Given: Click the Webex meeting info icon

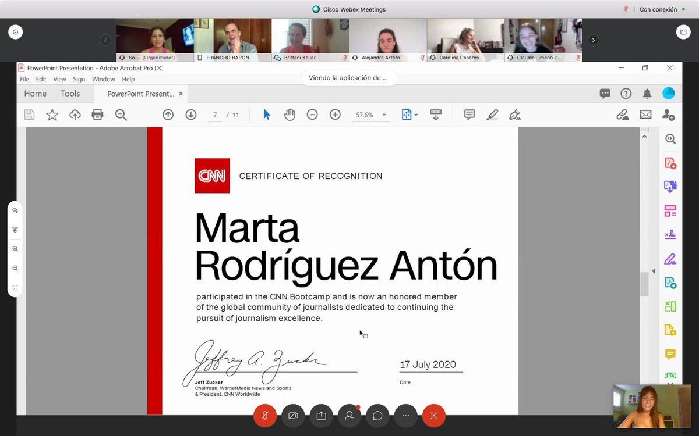Looking at the screenshot, I should 15,33.
